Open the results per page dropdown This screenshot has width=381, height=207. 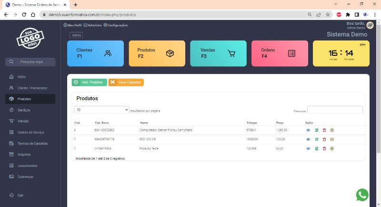(x=101, y=110)
